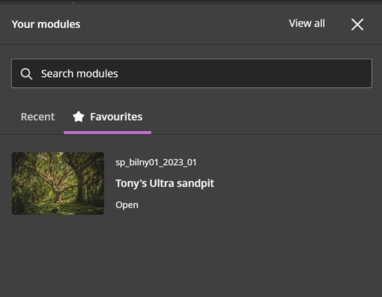Image resolution: width=382 pixels, height=297 pixels.
Task: Open the forest tree module thumbnail
Action: [x=58, y=183]
